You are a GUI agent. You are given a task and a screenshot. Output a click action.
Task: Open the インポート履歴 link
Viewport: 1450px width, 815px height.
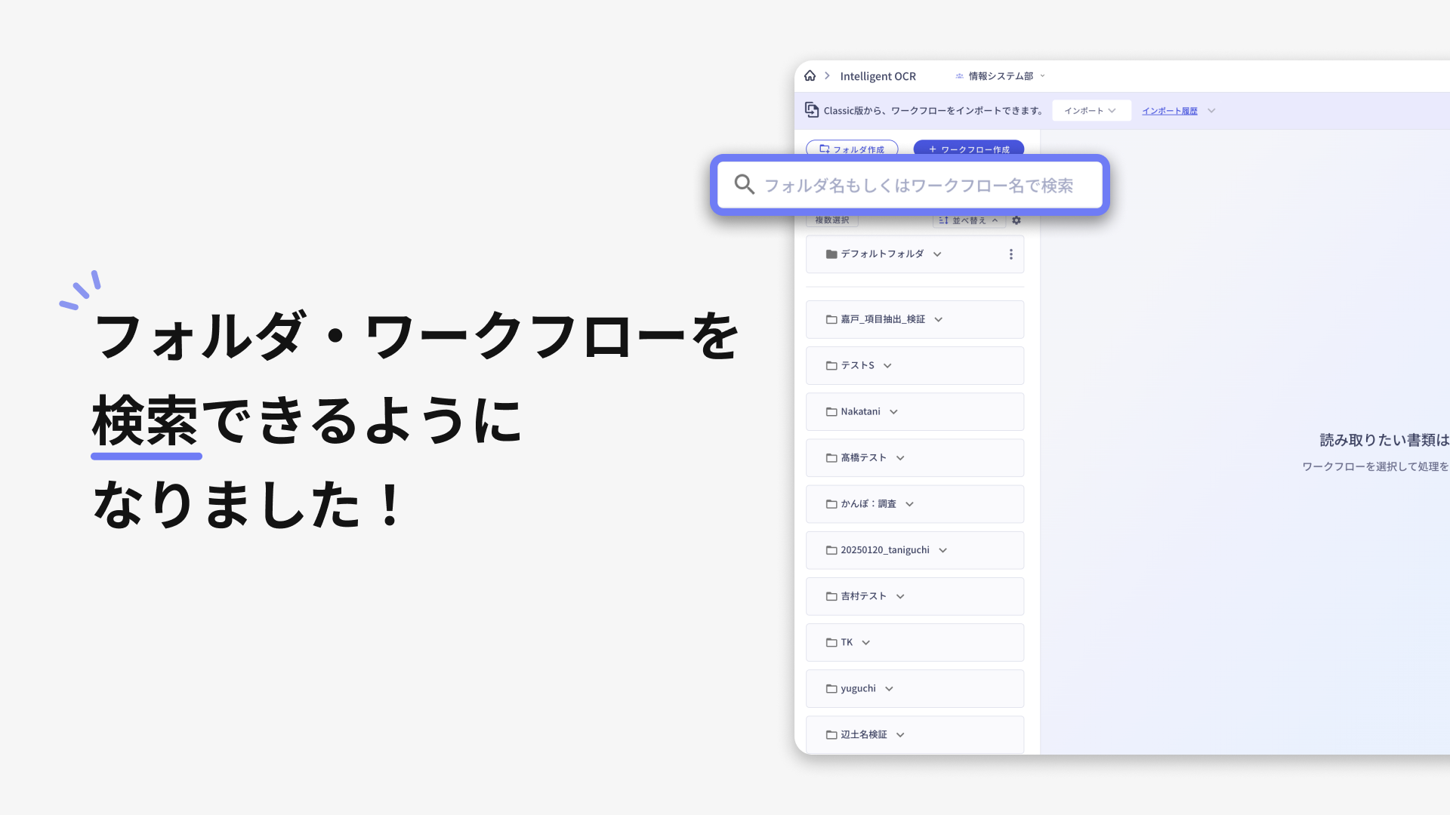click(x=1170, y=110)
